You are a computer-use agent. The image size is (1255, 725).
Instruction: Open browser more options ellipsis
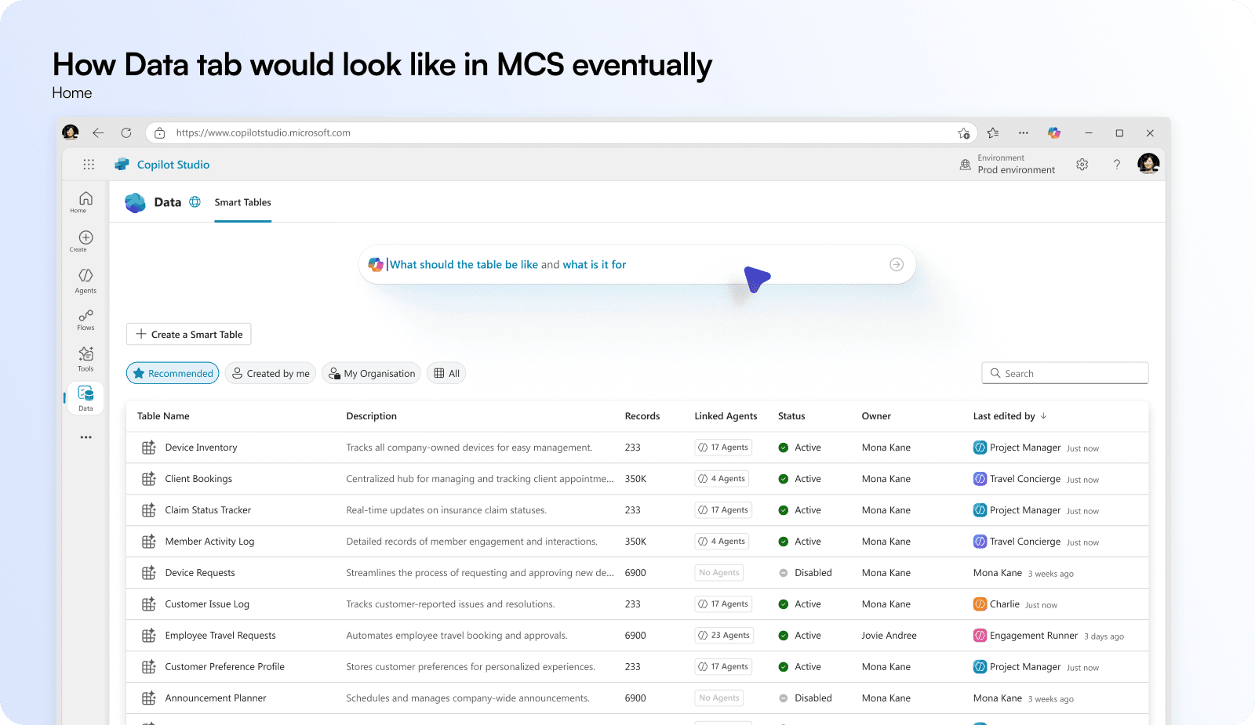(1024, 132)
